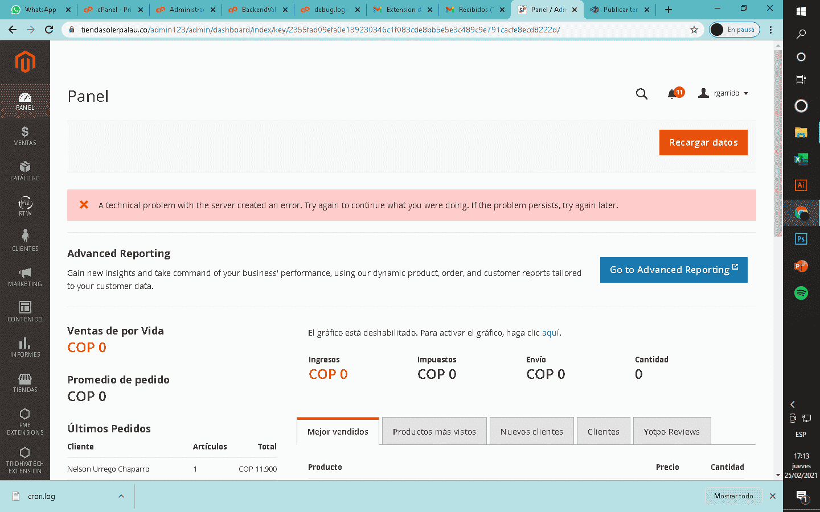This screenshot has width=820, height=512.
Task: Click the aquí link to enable the chart
Action: (x=550, y=333)
